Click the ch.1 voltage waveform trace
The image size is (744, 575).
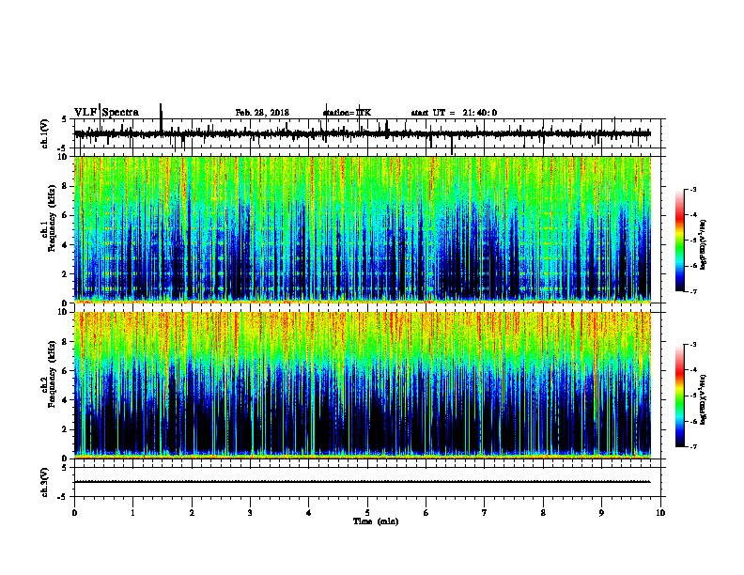tap(363, 133)
